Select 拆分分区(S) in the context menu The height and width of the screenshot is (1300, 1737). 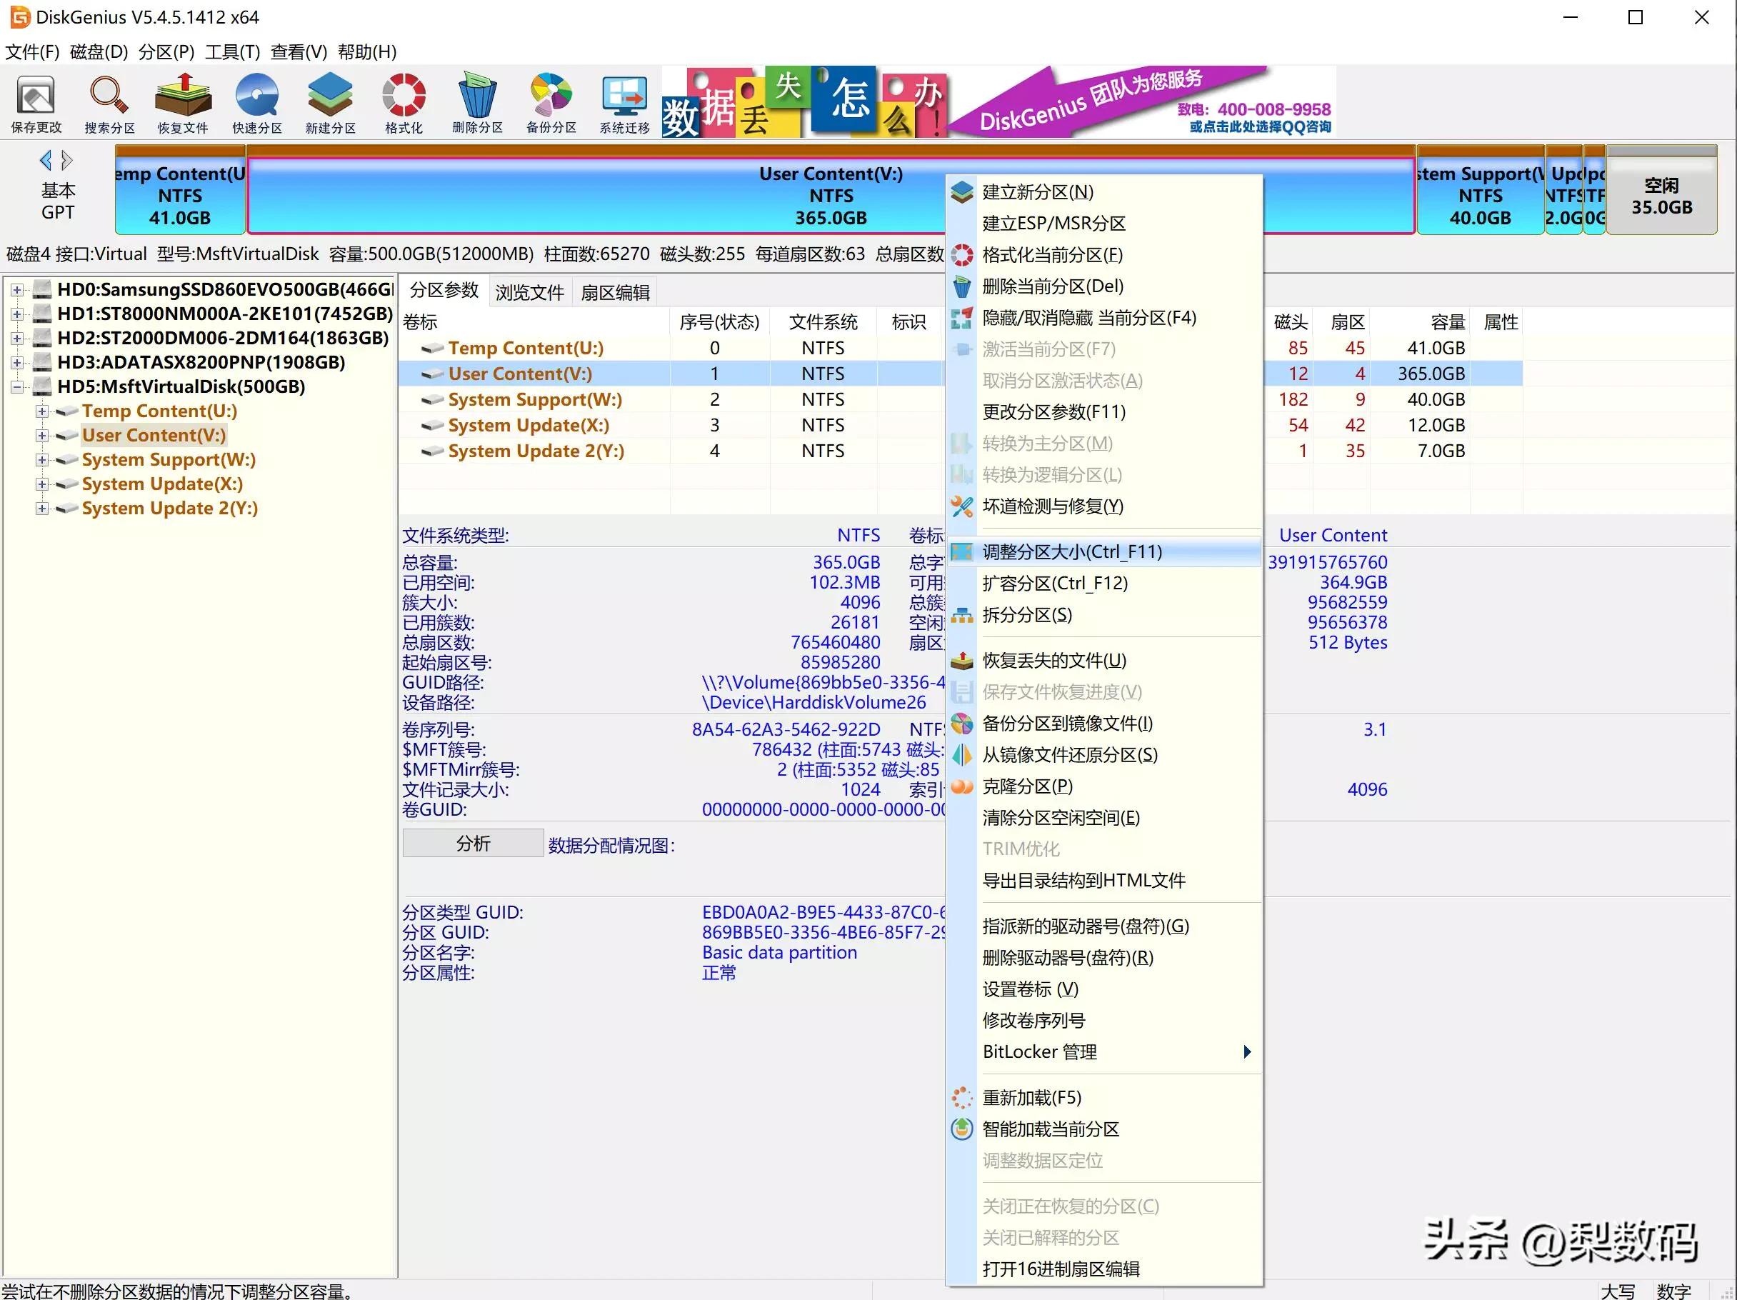coord(1026,614)
